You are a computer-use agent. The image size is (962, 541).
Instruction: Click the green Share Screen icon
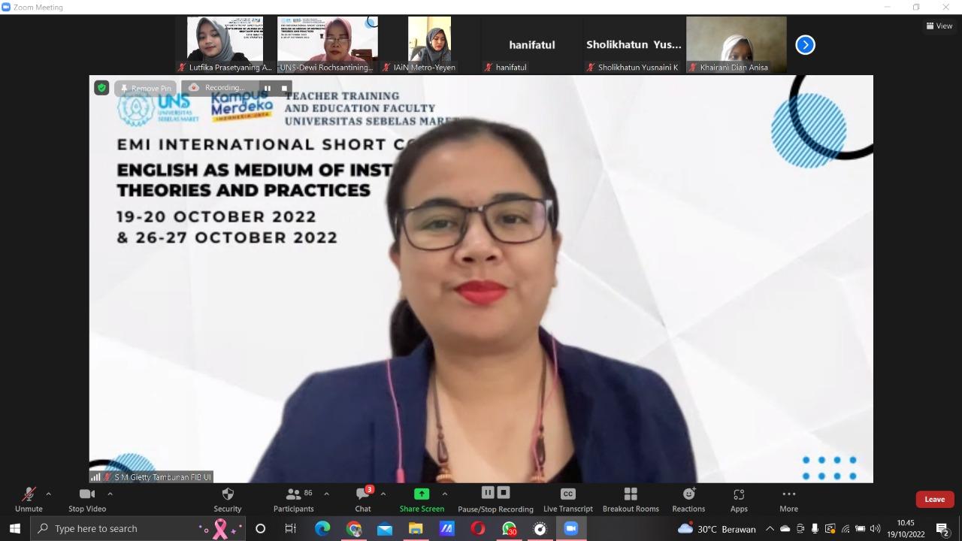coord(422,494)
